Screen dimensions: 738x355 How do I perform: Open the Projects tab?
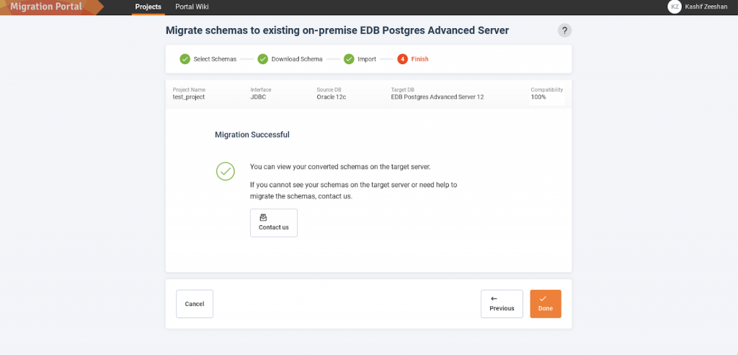[x=148, y=6]
